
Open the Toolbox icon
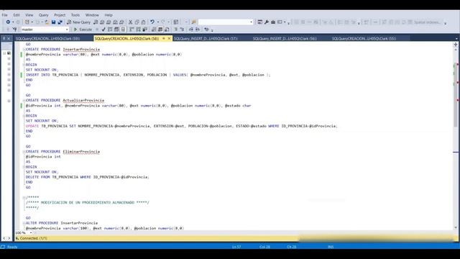(273, 22)
